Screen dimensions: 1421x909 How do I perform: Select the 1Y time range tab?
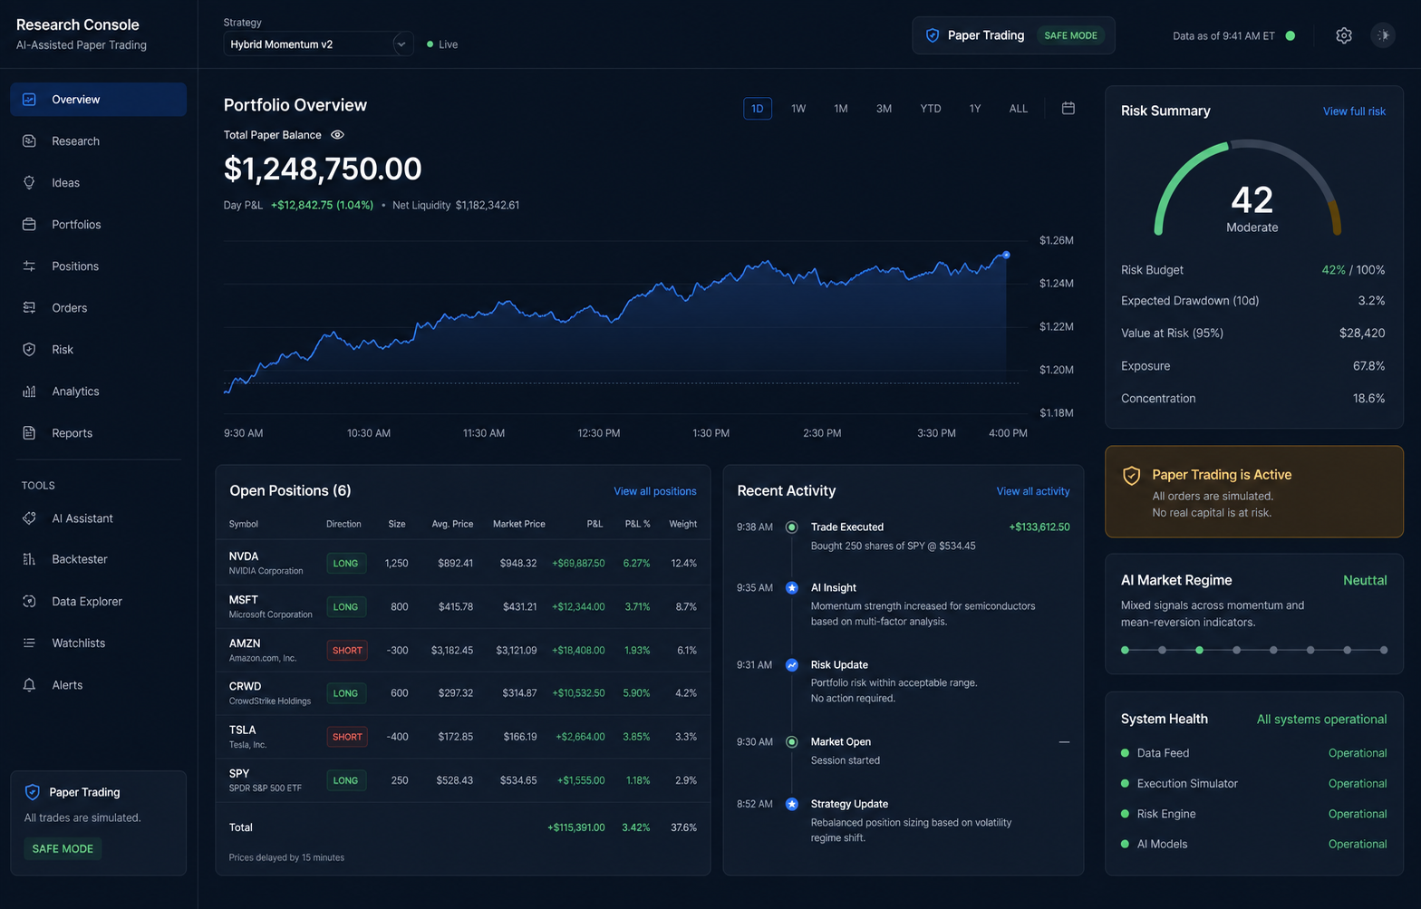975,109
